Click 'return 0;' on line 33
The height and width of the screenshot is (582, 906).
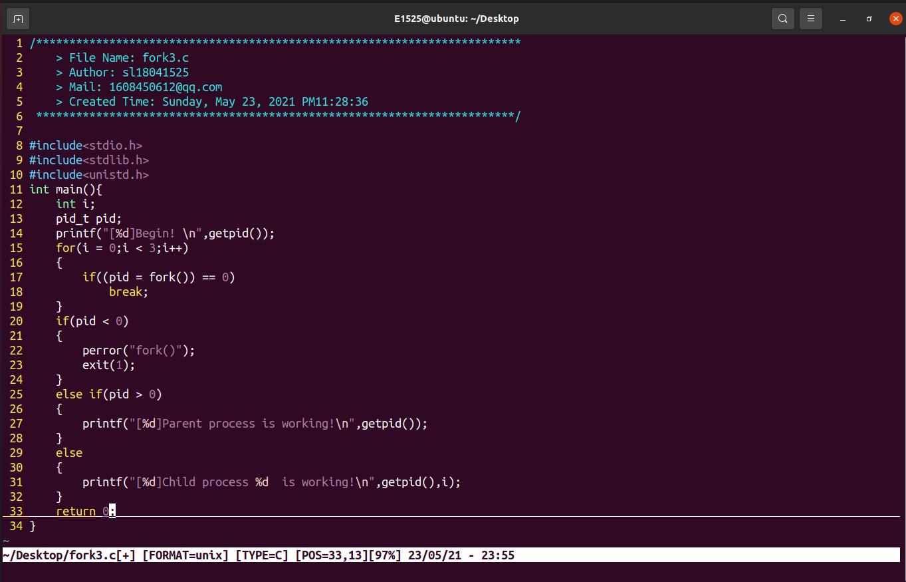point(86,511)
